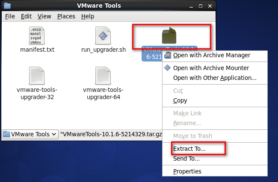Open Properties from the context menu
Viewport: 278px width, 182px height.
tap(215, 171)
